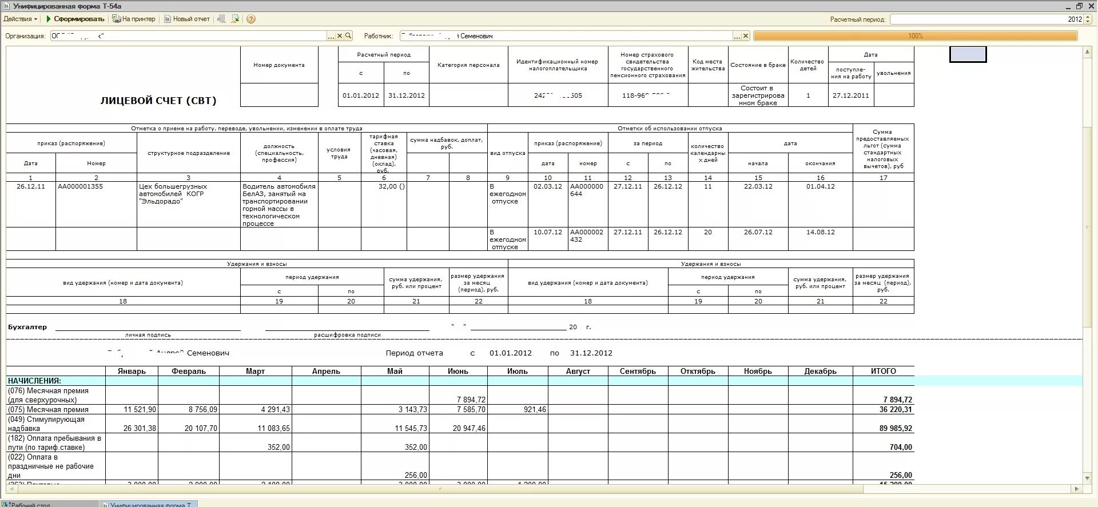Click the vertical scrollbar up arrow
The height and width of the screenshot is (507, 1098).
(1088, 52)
